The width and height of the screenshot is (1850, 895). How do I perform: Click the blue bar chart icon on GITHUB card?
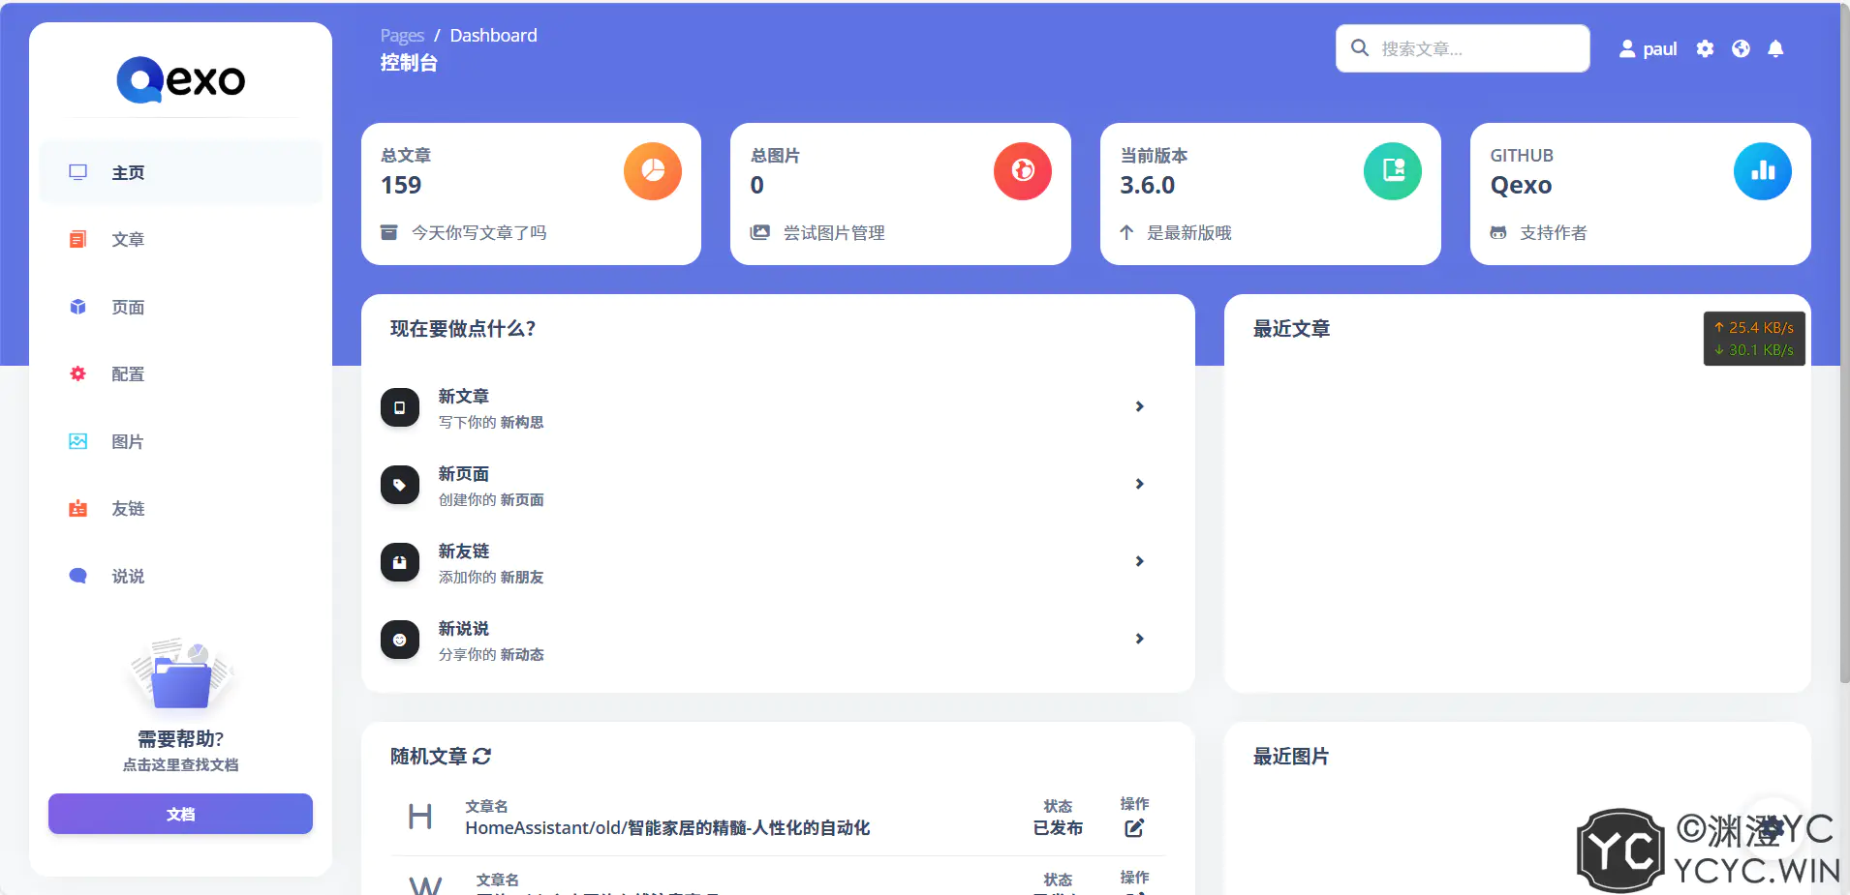(1763, 171)
